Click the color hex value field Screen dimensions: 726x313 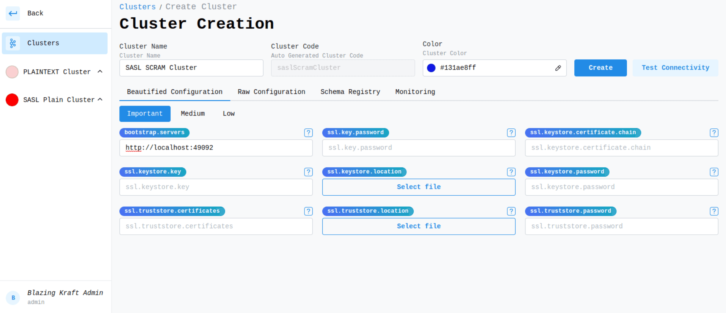[x=494, y=68]
